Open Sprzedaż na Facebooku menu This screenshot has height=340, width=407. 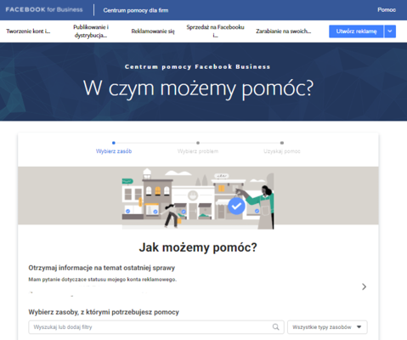(x=215, y=31)
